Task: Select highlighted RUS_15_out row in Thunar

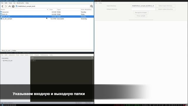Action: click(x=47, y=16)
